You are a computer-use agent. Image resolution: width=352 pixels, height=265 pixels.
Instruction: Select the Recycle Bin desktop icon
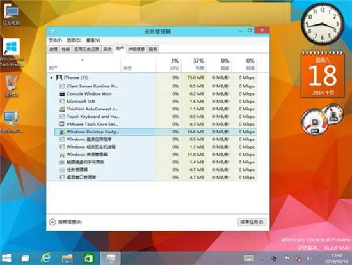click(x=12, y=86)
